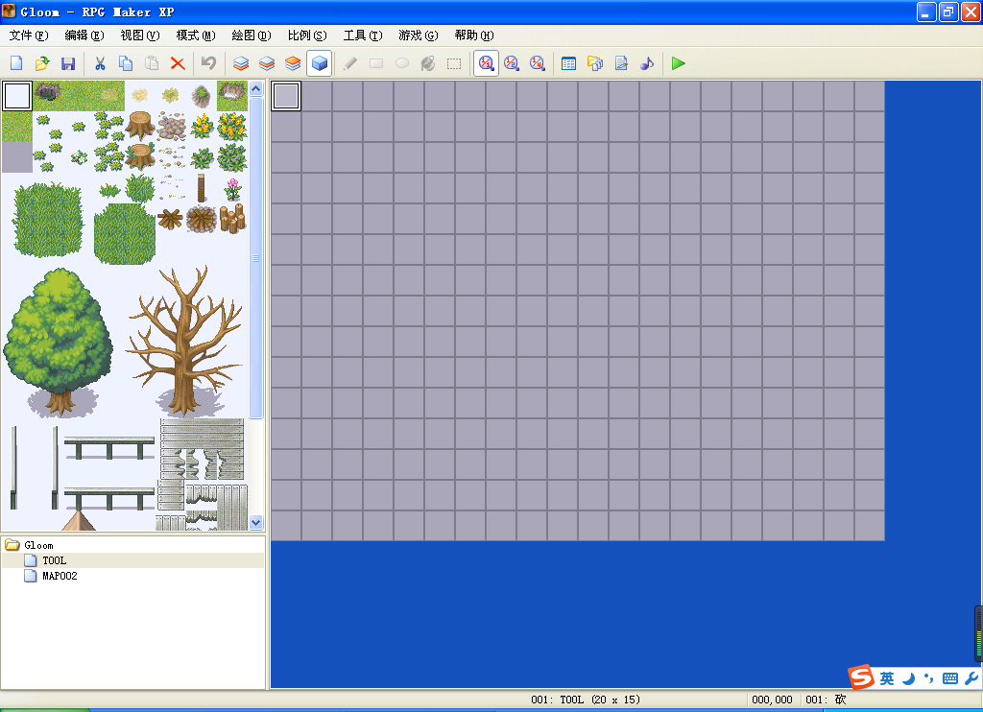Select the Flood Fill tool

(x=428, y=63)
